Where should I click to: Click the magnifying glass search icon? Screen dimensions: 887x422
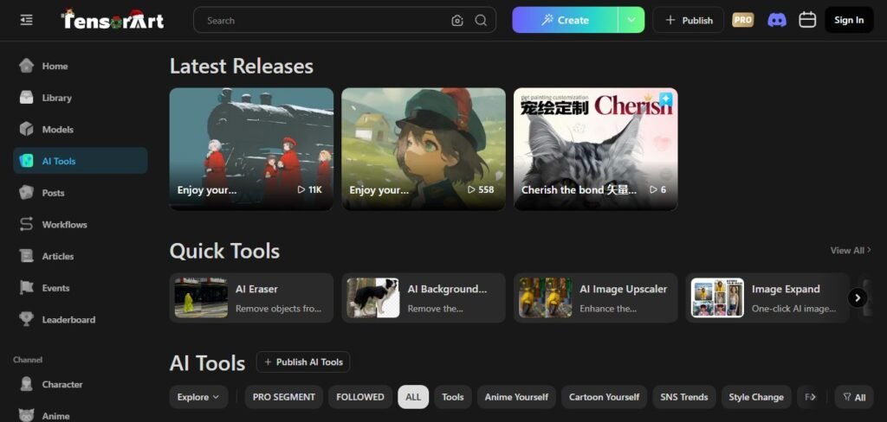tap(481, 21)
